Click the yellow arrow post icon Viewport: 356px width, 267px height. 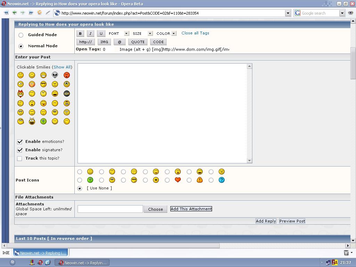point(156,180)
